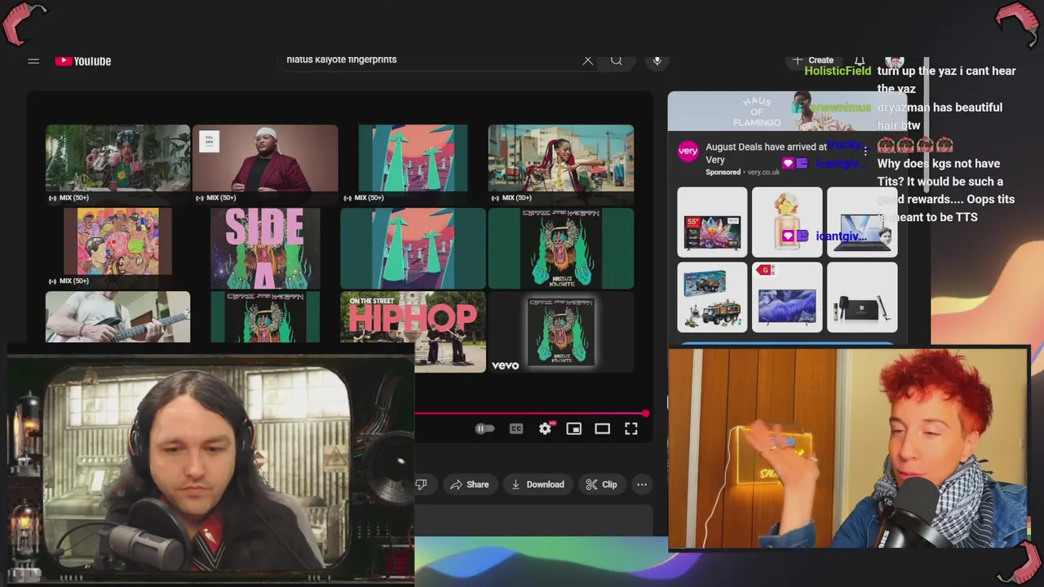This screenshot has height=587, width=1044.
Task: Toggle the autoplay switch in player
Action: 484,429
